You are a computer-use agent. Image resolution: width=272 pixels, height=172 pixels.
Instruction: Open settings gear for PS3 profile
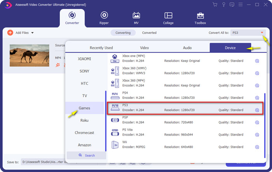(x=257, y=110)
